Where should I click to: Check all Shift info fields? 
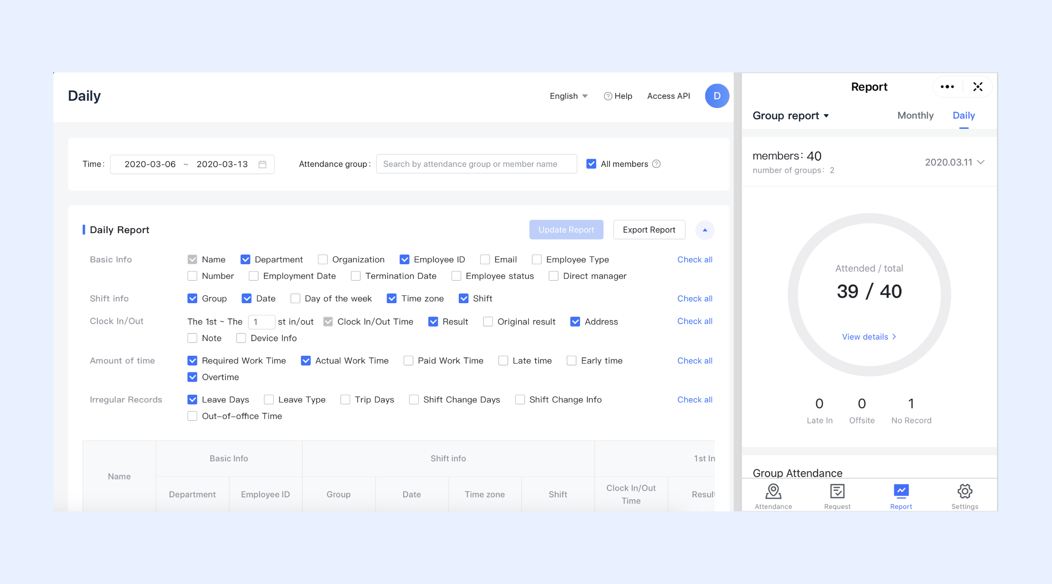695,299
